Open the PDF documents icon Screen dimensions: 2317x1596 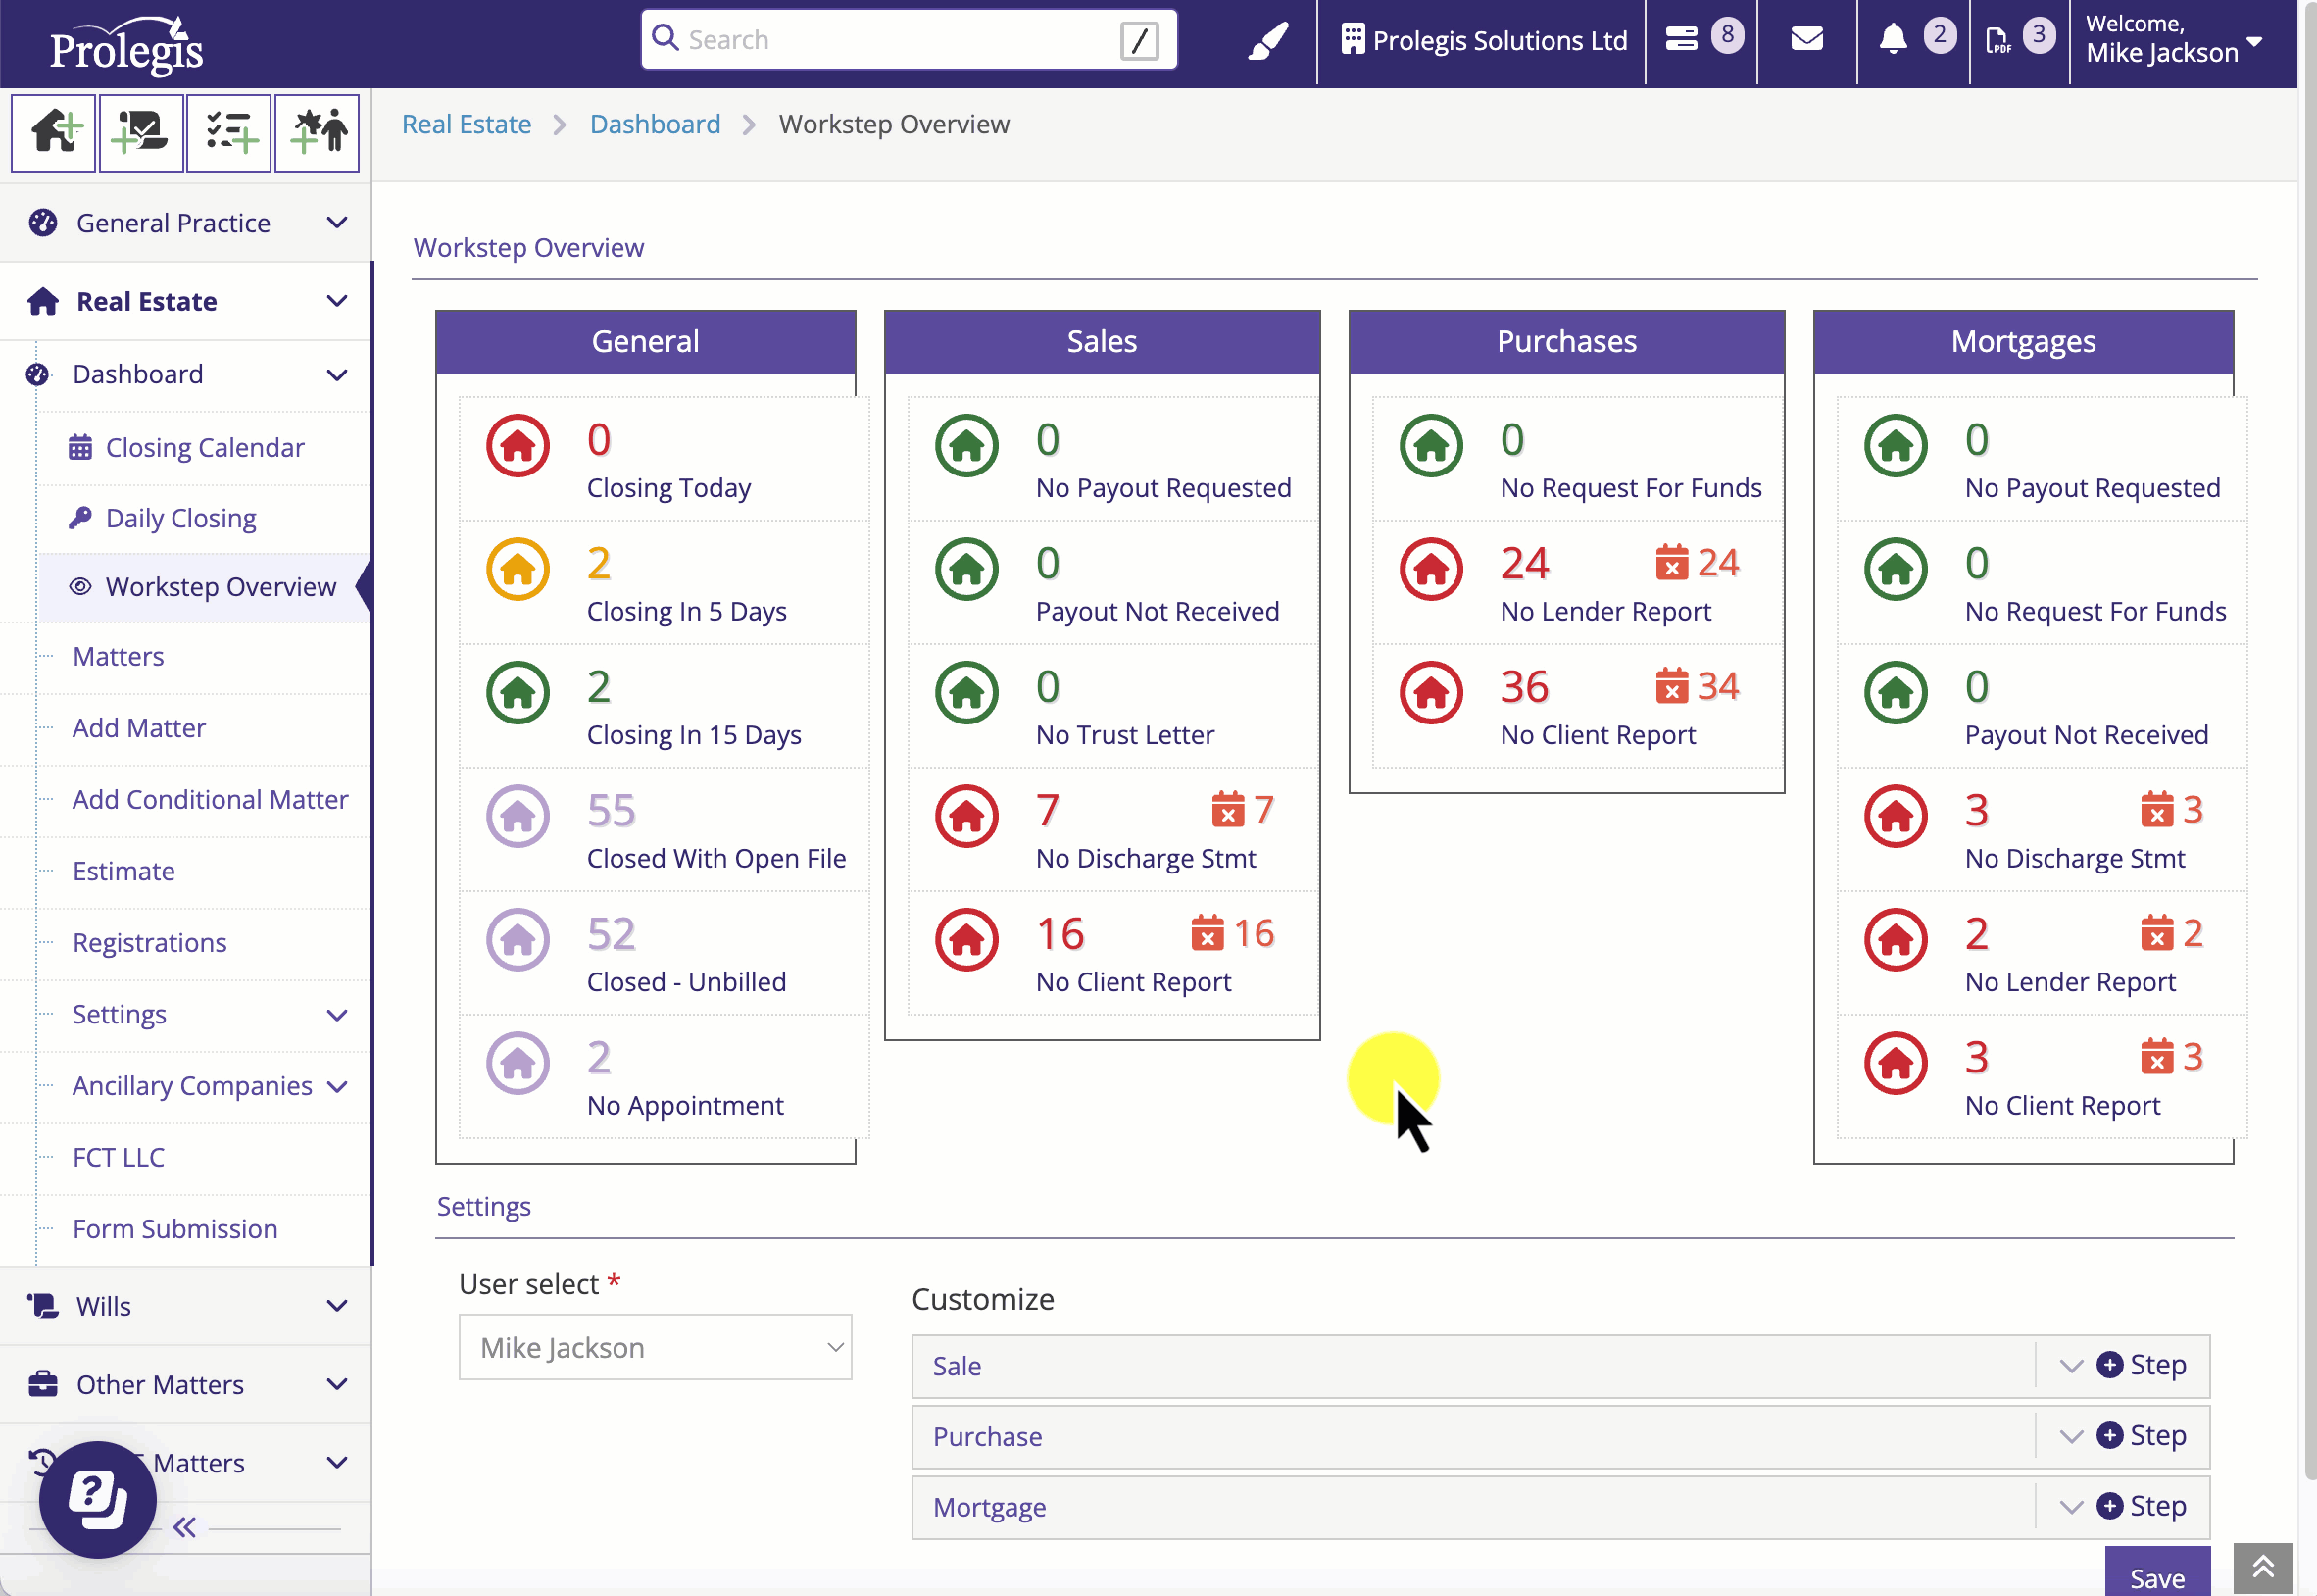pyautogui.click(x=1997, y=40)
